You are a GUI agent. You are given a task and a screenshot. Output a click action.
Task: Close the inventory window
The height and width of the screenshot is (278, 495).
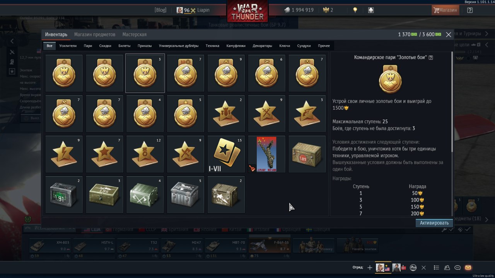(x=449, y=35)
